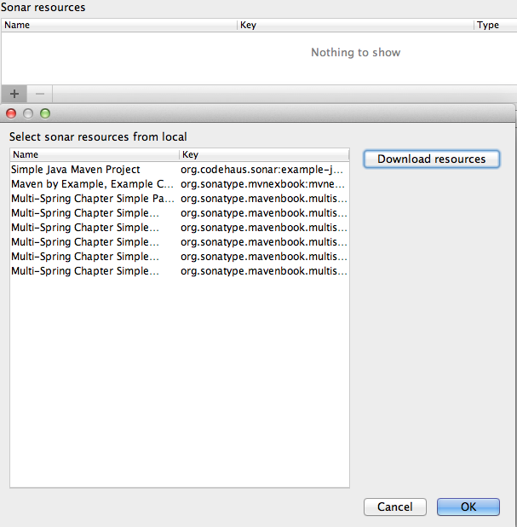Viewport: 517px width, 527px height.
Task: Confirm the selection with the OK button
Action: [x=468, y=507]
